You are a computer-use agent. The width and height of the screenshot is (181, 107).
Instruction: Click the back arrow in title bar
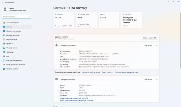pyautogui.click(x=2, y=3)
